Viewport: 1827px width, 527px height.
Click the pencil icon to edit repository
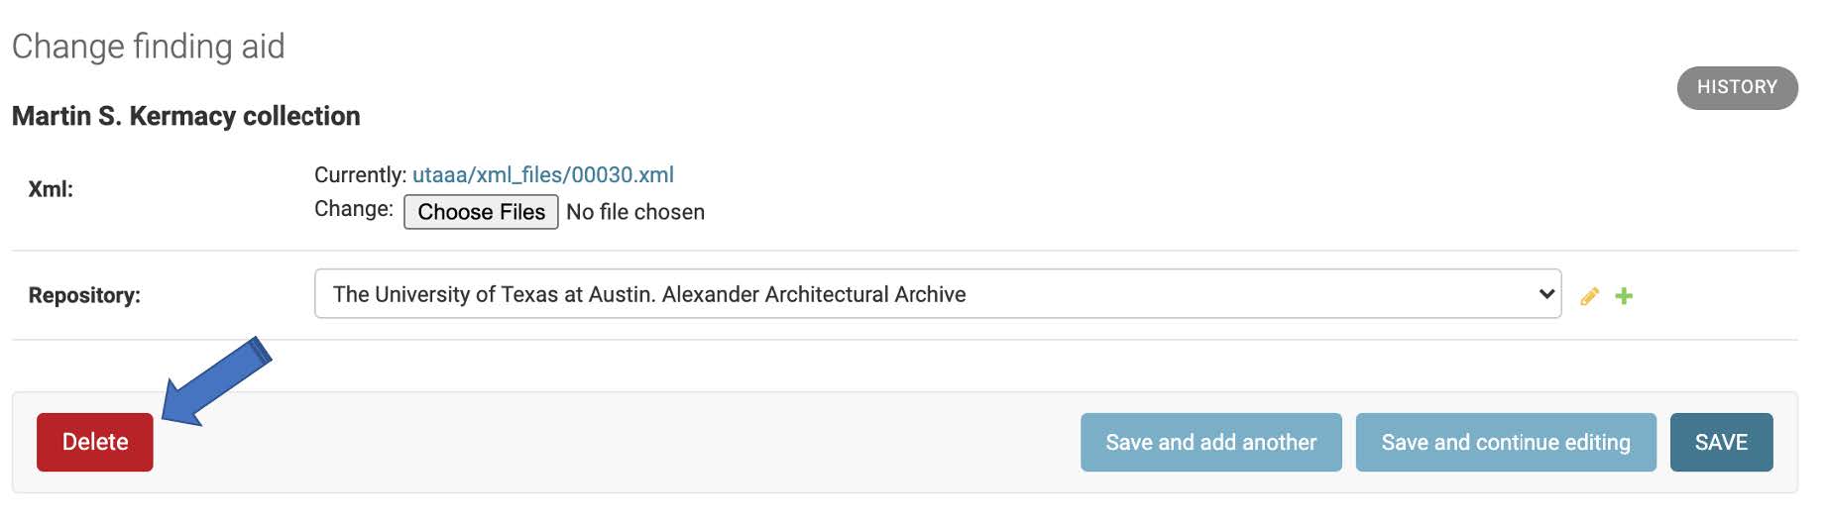[x=1589, y=296]
